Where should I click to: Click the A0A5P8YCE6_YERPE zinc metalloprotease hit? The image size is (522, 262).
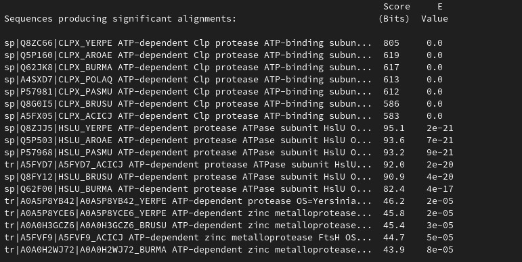(229, 213)
